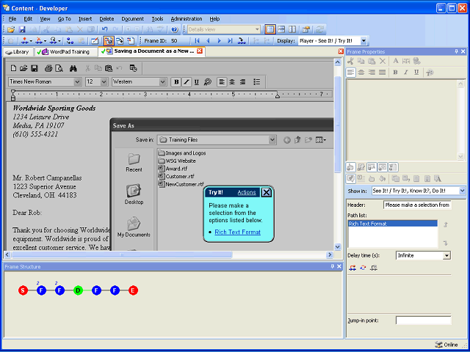
Task: Switch to vertical split layout
Action: pyautogui.click(x=292, y=29)
